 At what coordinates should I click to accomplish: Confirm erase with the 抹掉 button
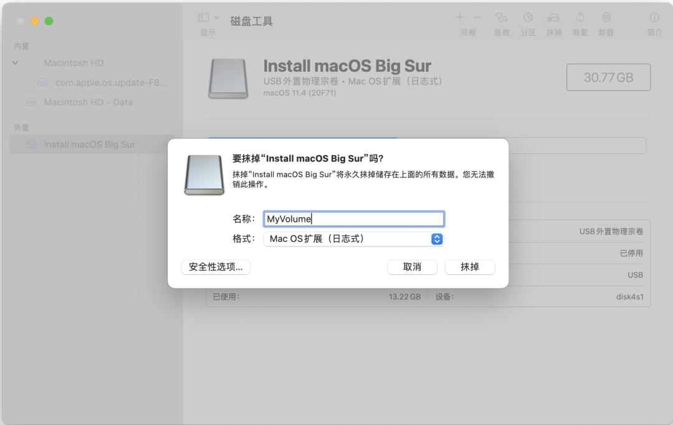470,267
